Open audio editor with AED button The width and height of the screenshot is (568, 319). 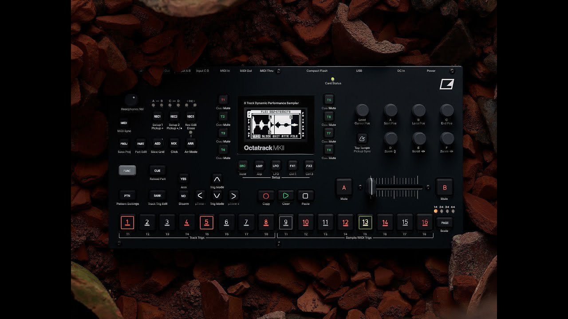[x=157, y=144]
